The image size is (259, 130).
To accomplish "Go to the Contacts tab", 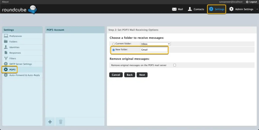I will [196, 9].
